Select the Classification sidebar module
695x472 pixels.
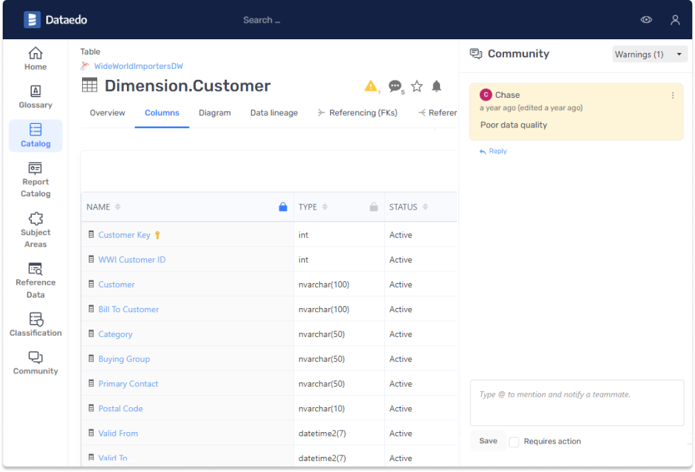pyautogui.click(x=35, y=324)
